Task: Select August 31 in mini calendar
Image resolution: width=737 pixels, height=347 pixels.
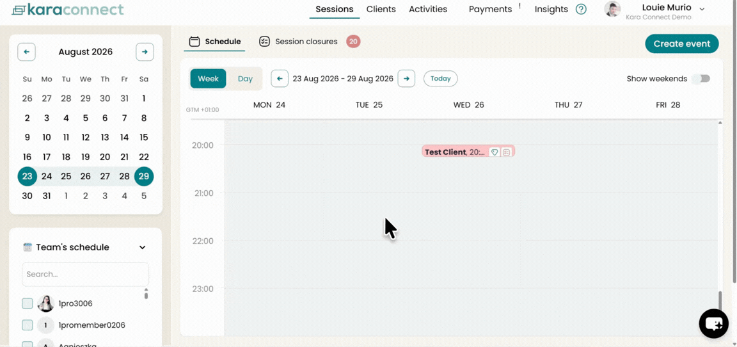Action: point(47,196)
